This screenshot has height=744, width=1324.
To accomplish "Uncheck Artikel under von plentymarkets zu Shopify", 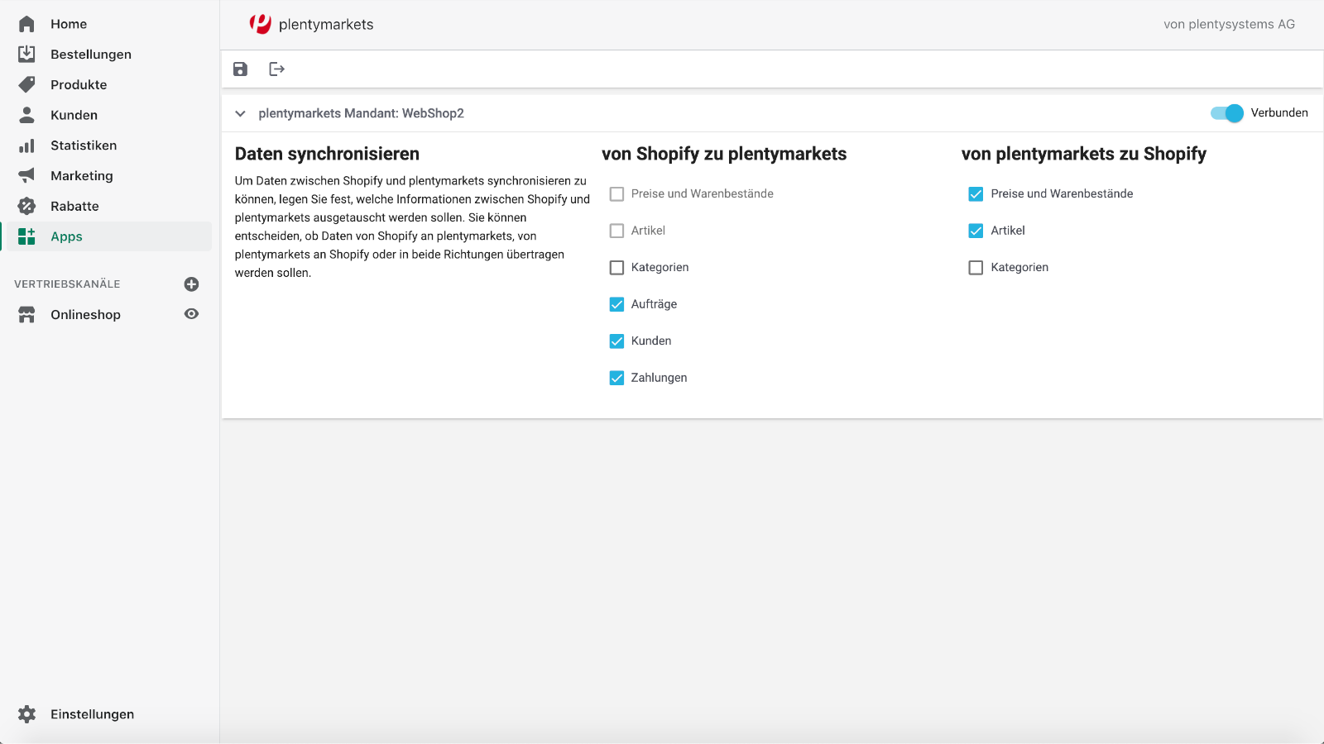I will [976, 231].
